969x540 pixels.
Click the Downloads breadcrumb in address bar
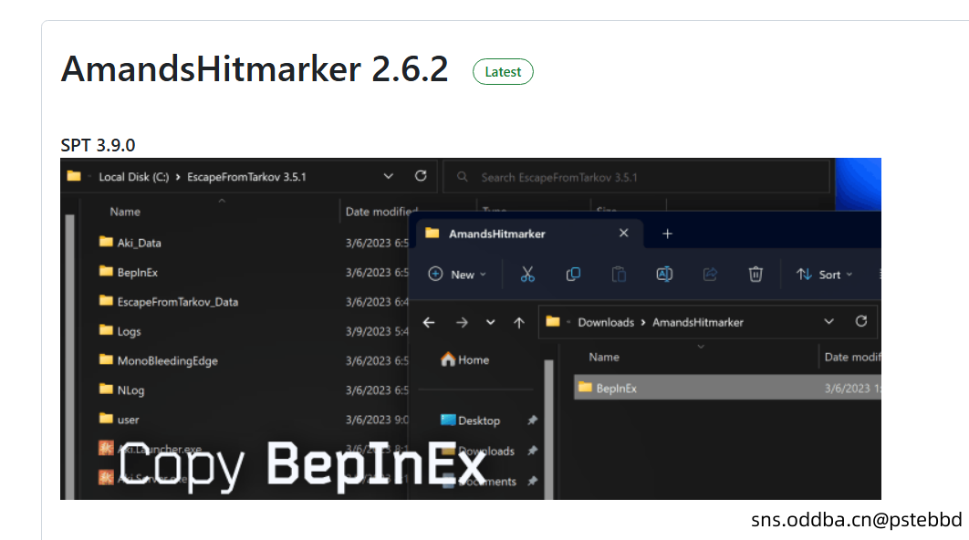point(606,322)
